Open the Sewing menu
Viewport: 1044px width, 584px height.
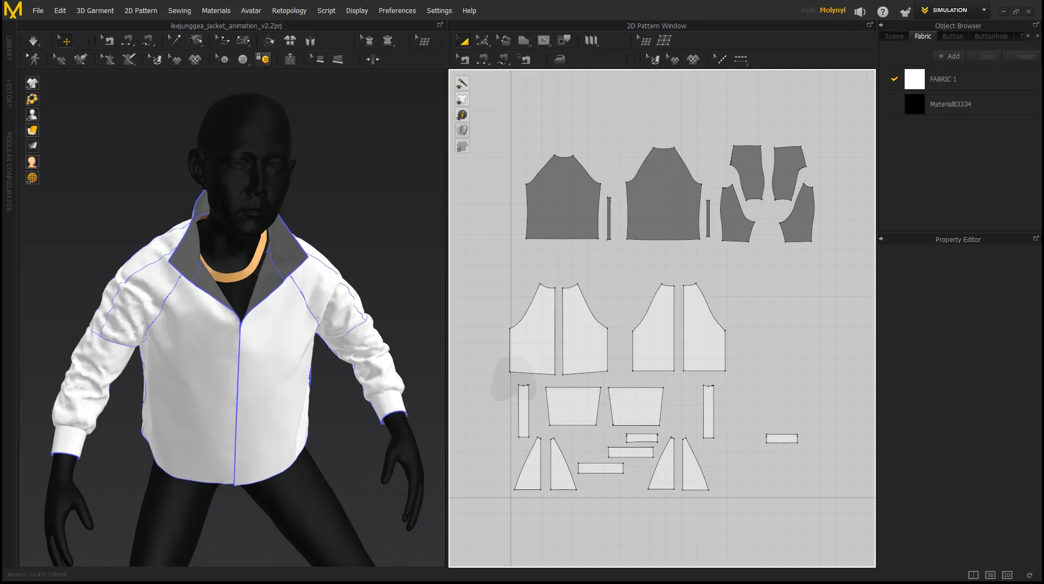179,10
